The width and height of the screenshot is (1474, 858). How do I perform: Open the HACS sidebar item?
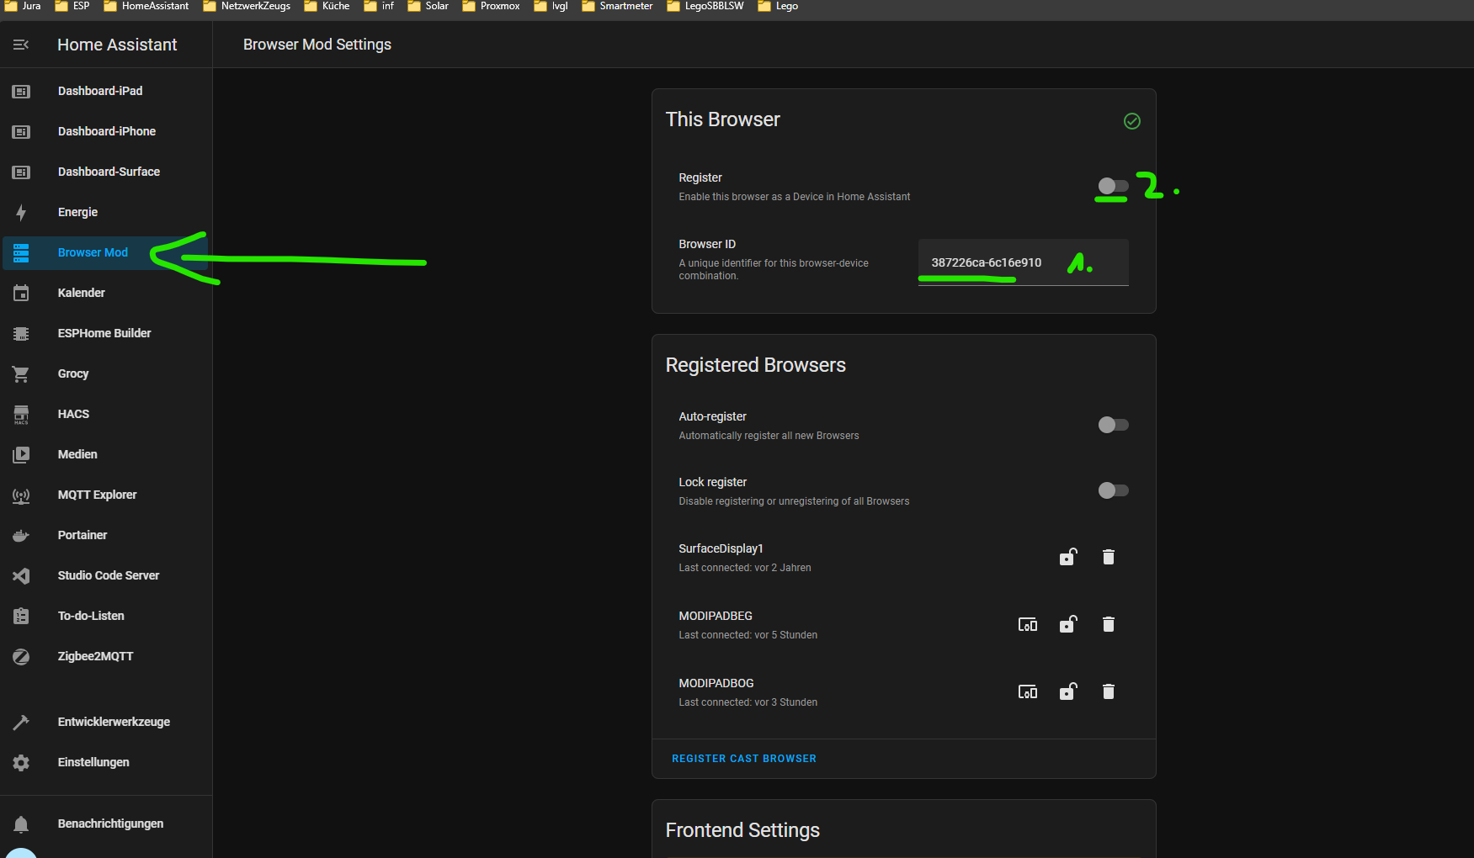coord(73,414)
